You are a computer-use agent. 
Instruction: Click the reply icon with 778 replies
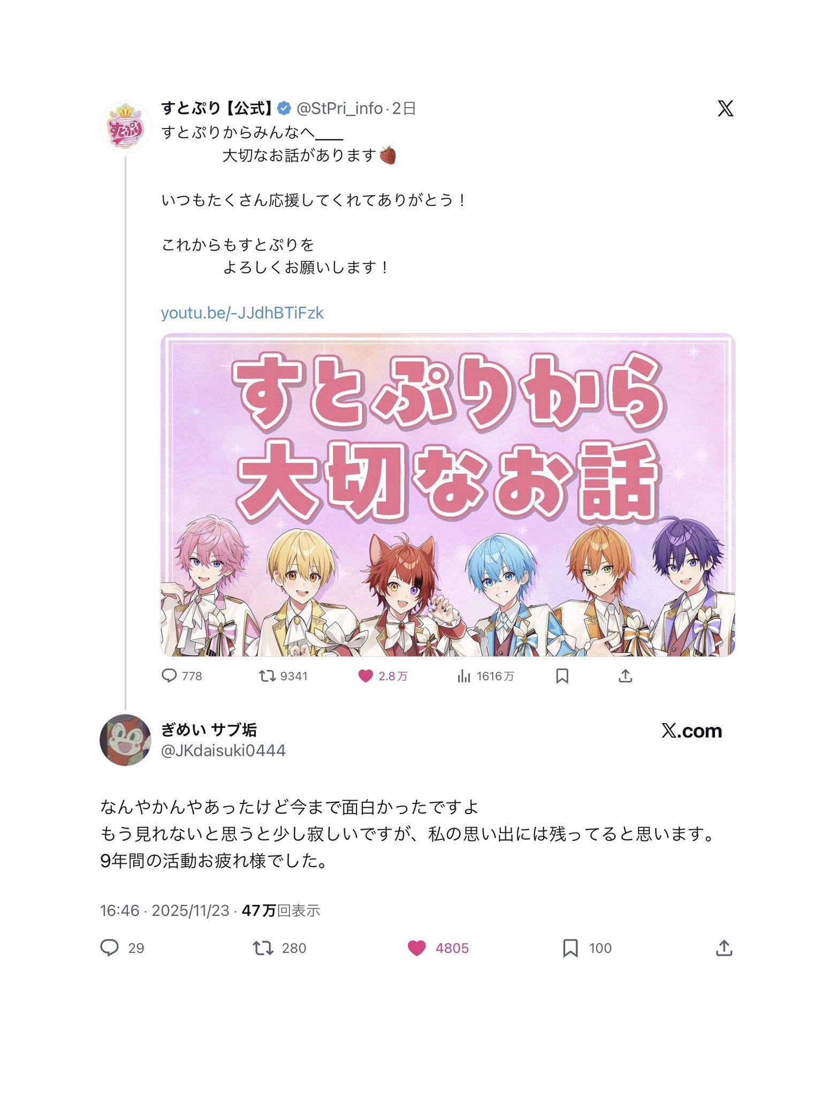[x=169, y=676]
